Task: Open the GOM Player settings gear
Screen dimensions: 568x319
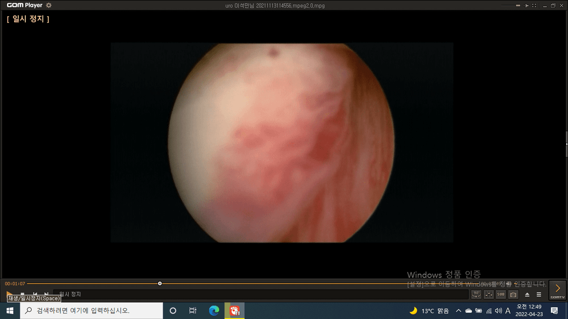Action: (x=49, y=5)
